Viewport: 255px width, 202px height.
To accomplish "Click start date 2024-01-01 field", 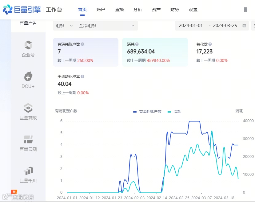I will (x=191, y=26).
